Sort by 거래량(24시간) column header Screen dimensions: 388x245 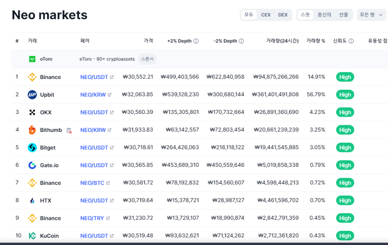pos(282,41)
